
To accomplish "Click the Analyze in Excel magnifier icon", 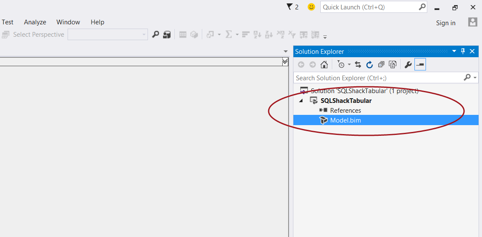I will pos(156,35).
